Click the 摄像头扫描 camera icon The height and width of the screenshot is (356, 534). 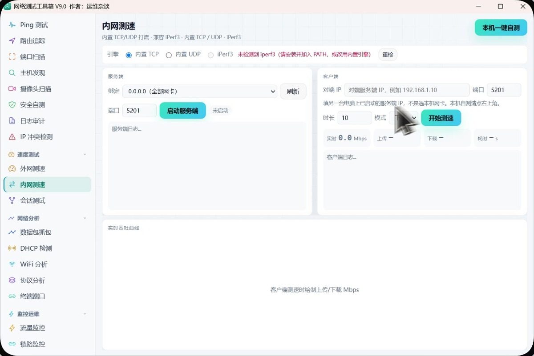click(12, 89)
